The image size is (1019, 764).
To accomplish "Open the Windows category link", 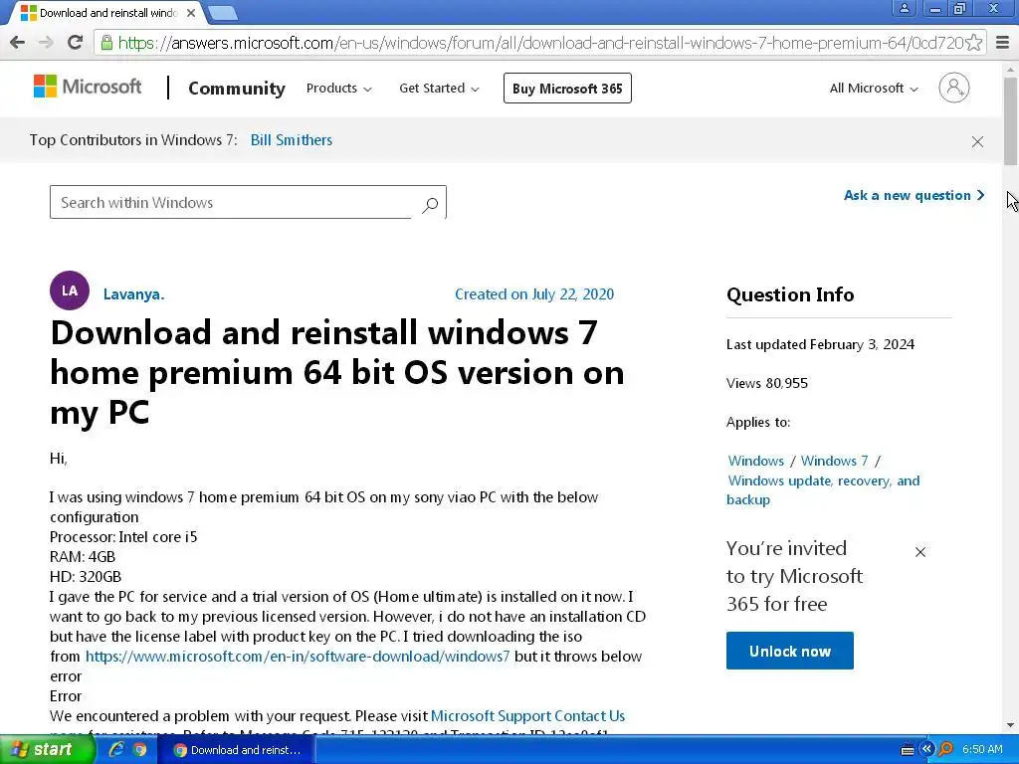I will pyautogui.click(x=756, y=461).
